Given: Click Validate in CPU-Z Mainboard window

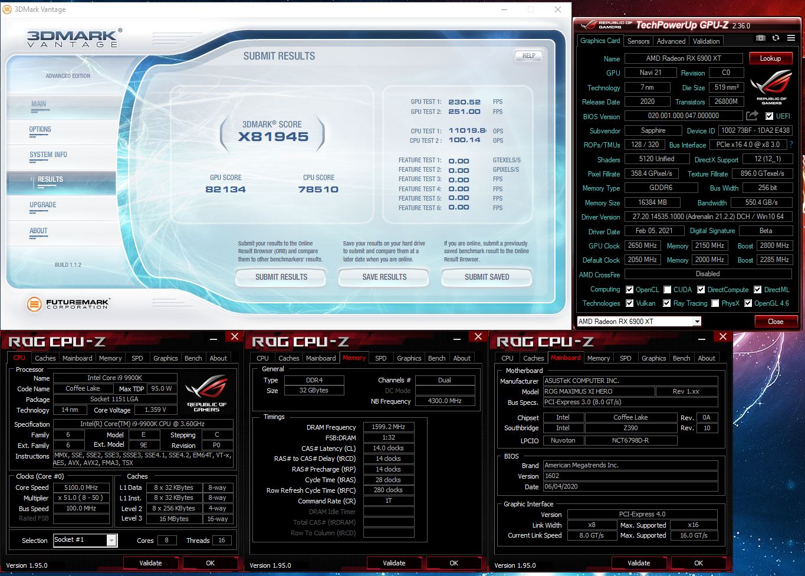Looking at the screenshot, I should tap(639, 563).
